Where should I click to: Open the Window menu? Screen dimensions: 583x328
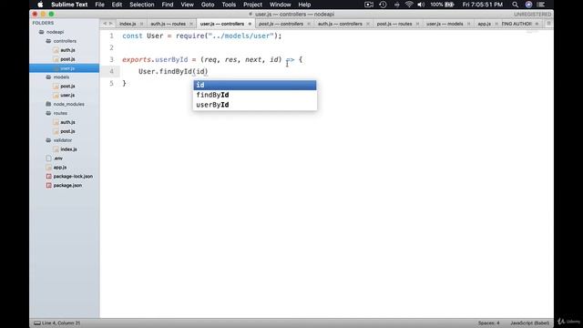280,5
